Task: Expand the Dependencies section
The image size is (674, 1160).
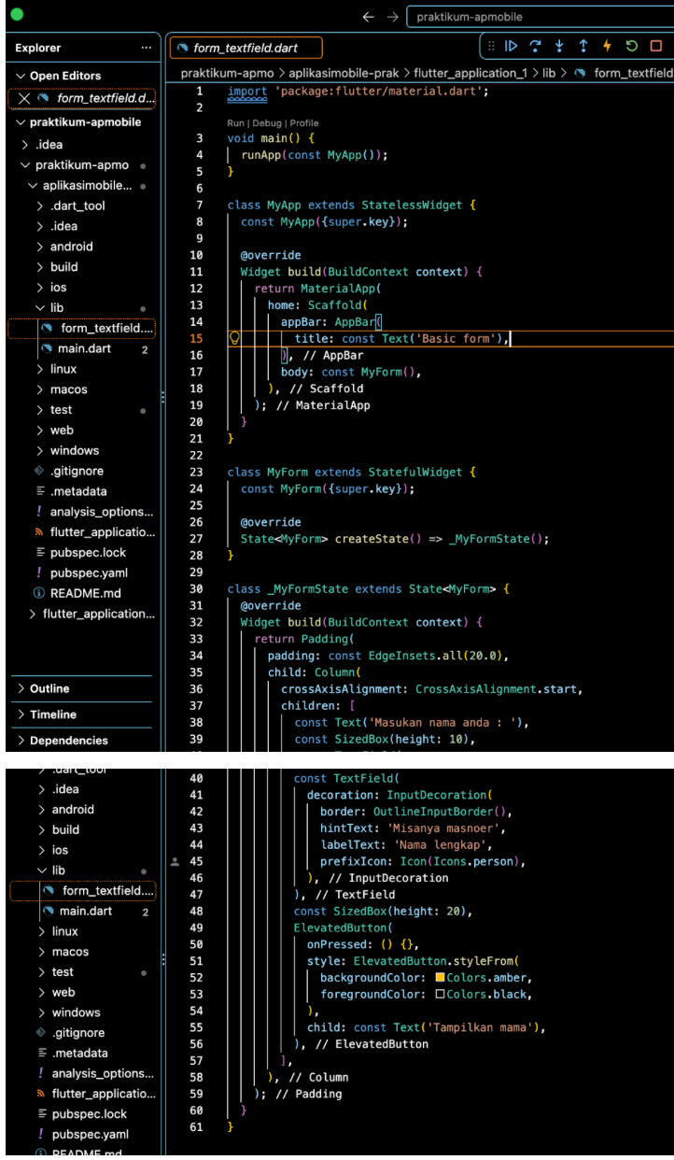Action: click(x=21, y=741)
